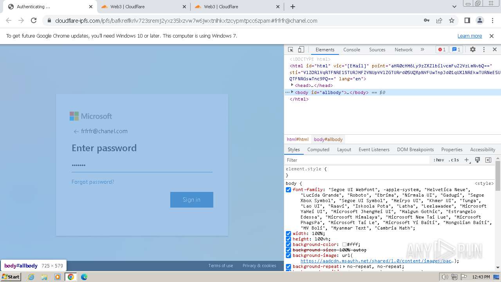Expand the body#allbody element node
Viewport: 501px width, 282px height.
pos(292,92)
